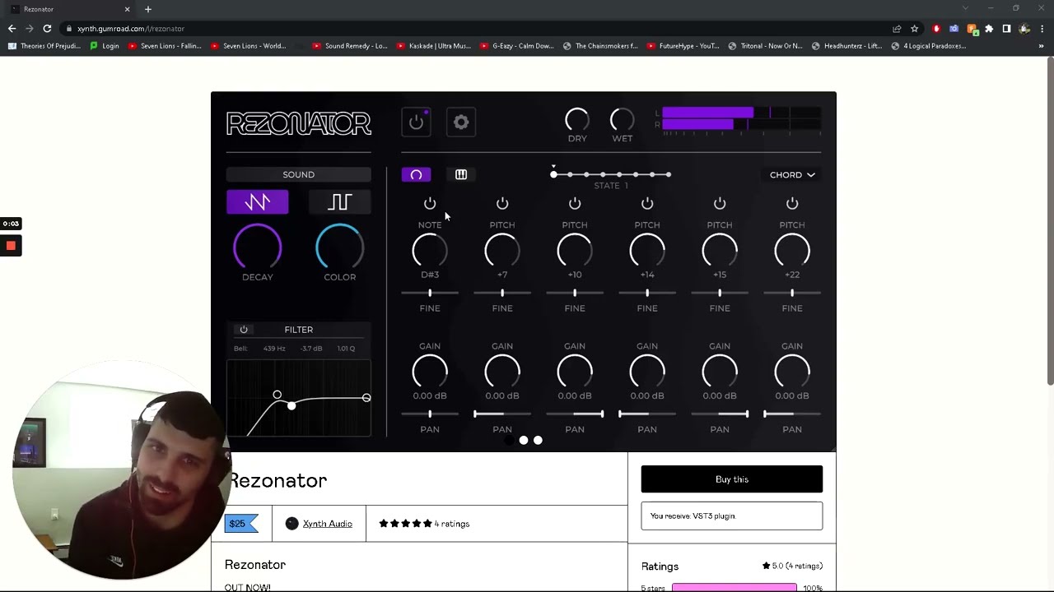
Task: Toggle power for the +14 pitch voice
Action: [647, 203]
